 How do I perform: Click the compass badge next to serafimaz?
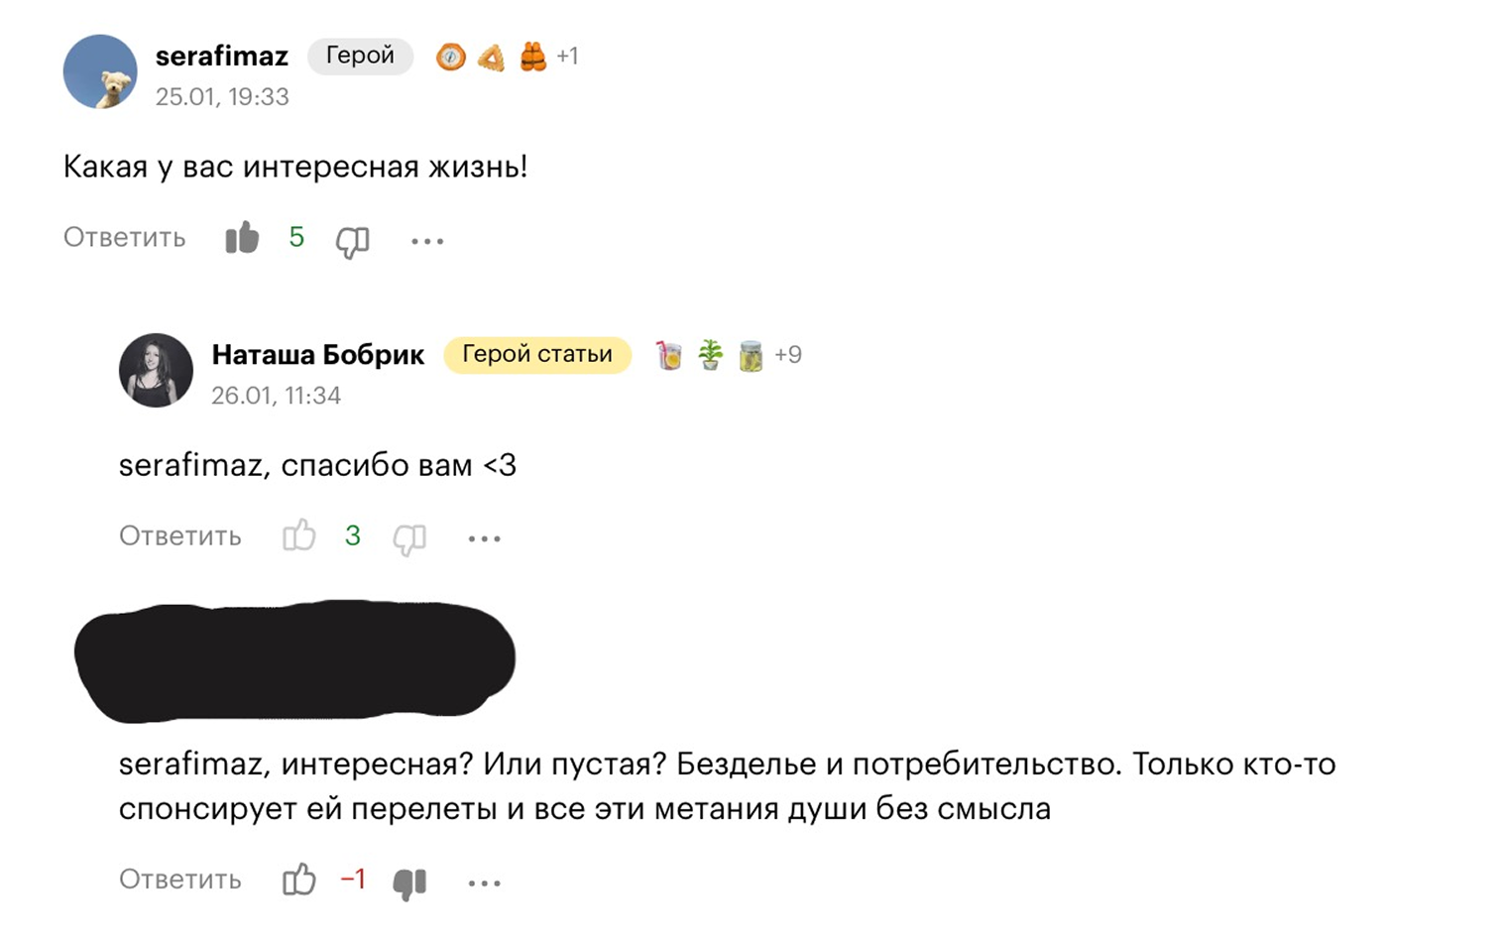click(451, 58)
